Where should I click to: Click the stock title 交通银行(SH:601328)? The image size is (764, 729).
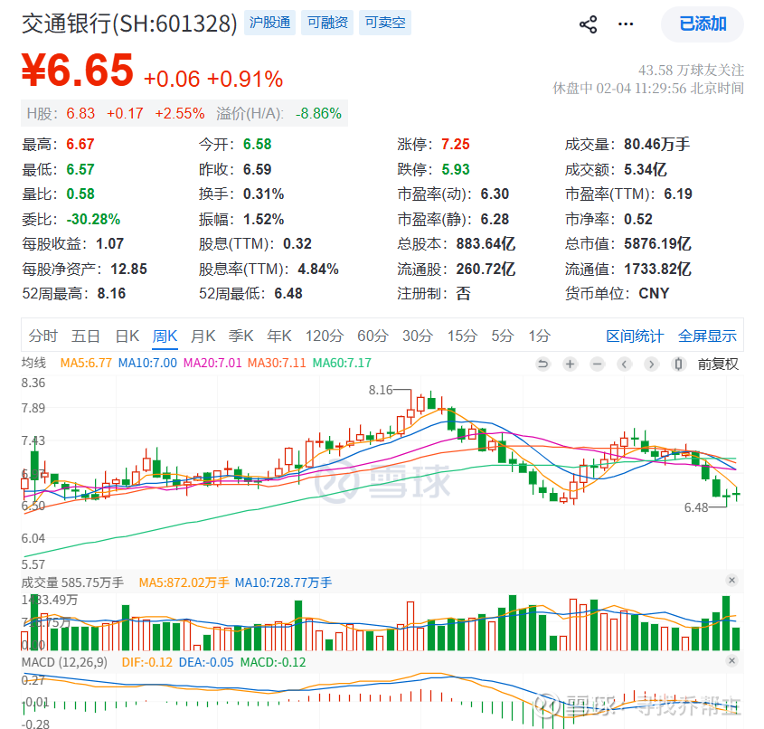click(x=129, y=24)
